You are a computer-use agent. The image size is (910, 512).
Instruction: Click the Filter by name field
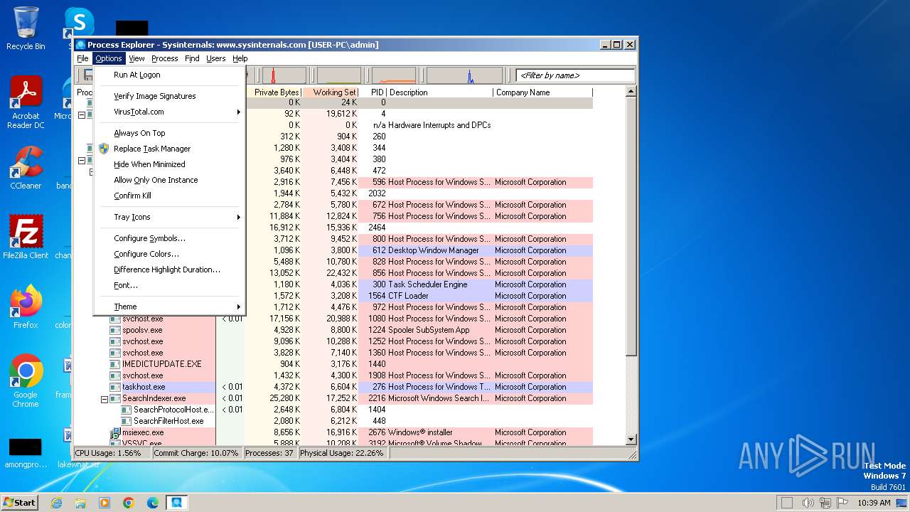[575, 75]
